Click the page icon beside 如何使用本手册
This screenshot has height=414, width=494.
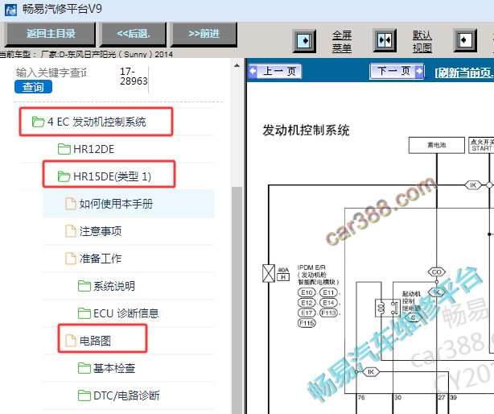[70, 204]
